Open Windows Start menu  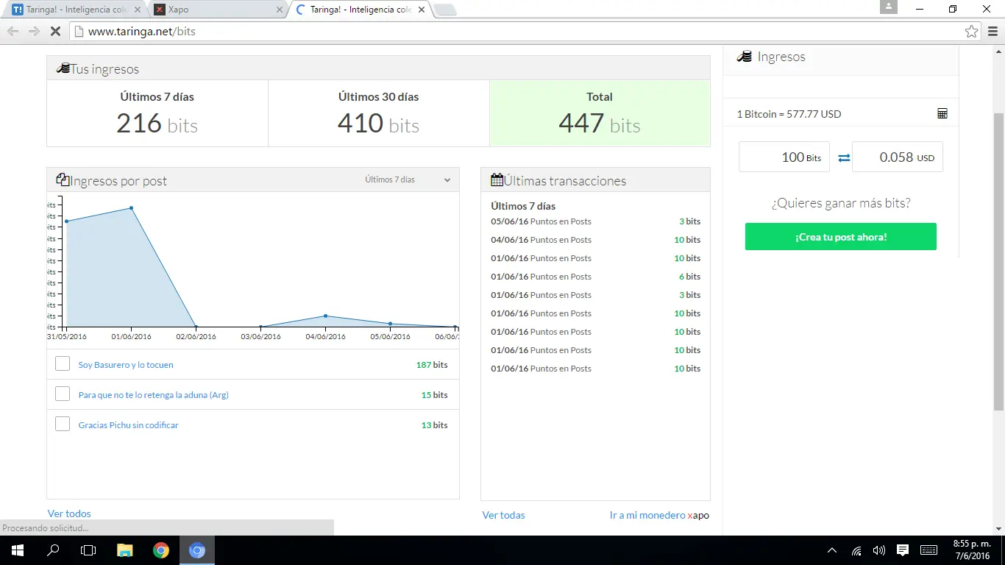[x=18, y=550]
